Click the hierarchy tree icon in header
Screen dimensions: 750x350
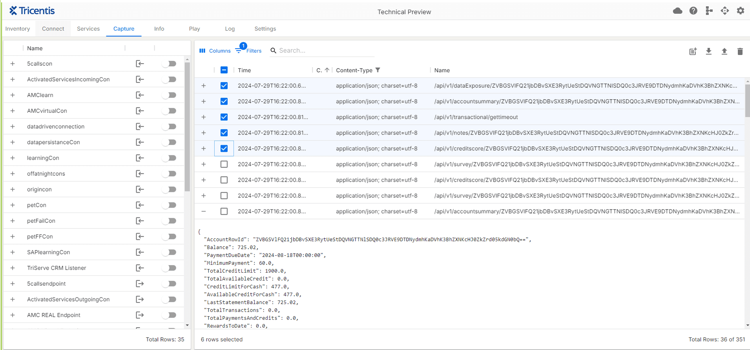pos(709,11)
